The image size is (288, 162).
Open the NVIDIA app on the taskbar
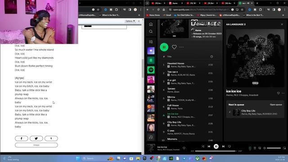coord(171,158)
